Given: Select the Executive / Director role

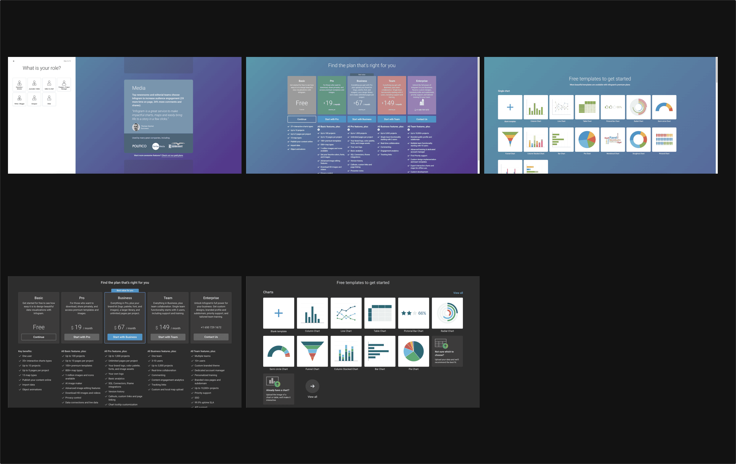Looking at the screenshot, I should pos(19,85).
